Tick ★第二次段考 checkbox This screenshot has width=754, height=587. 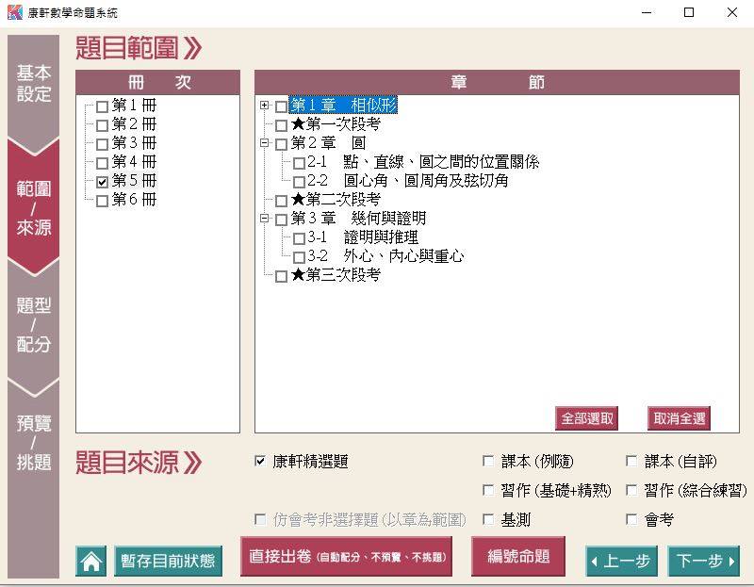click(281, 201)
